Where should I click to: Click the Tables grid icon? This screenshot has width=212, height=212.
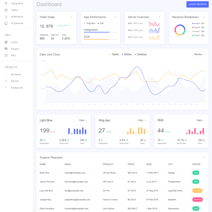click(x=6, y=10)
